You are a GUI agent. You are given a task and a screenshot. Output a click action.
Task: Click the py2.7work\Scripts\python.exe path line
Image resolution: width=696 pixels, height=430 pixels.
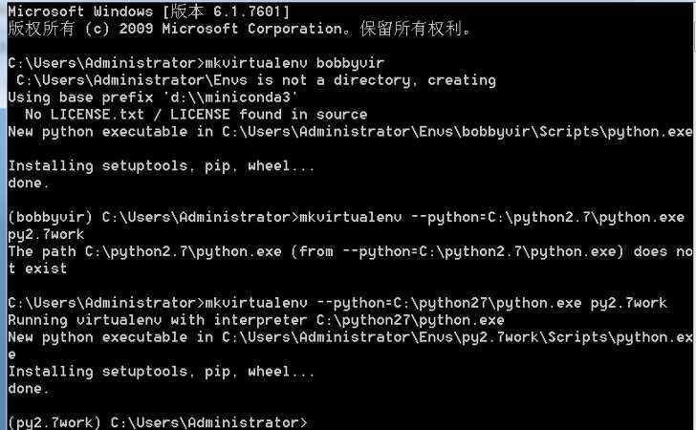pos(350,337)
